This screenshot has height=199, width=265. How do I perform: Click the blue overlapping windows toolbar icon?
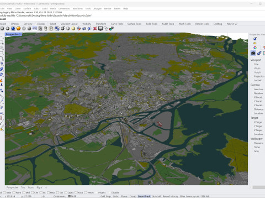pyautogui.click(x=57, y=28)
